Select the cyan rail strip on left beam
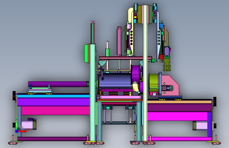This screenshot has width=229, height=148. point(53,96)
